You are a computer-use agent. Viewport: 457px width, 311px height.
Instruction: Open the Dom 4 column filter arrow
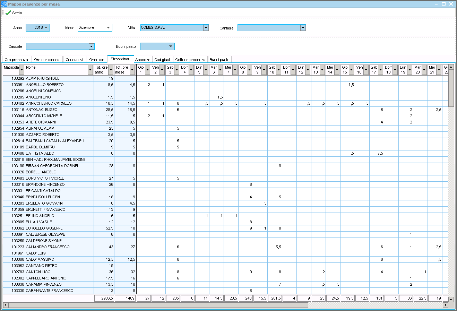tap(191, 70)
